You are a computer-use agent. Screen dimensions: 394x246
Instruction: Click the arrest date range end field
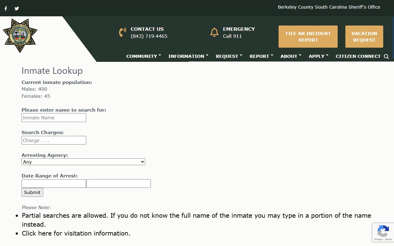pyautogui.click(x=119, y=184)
